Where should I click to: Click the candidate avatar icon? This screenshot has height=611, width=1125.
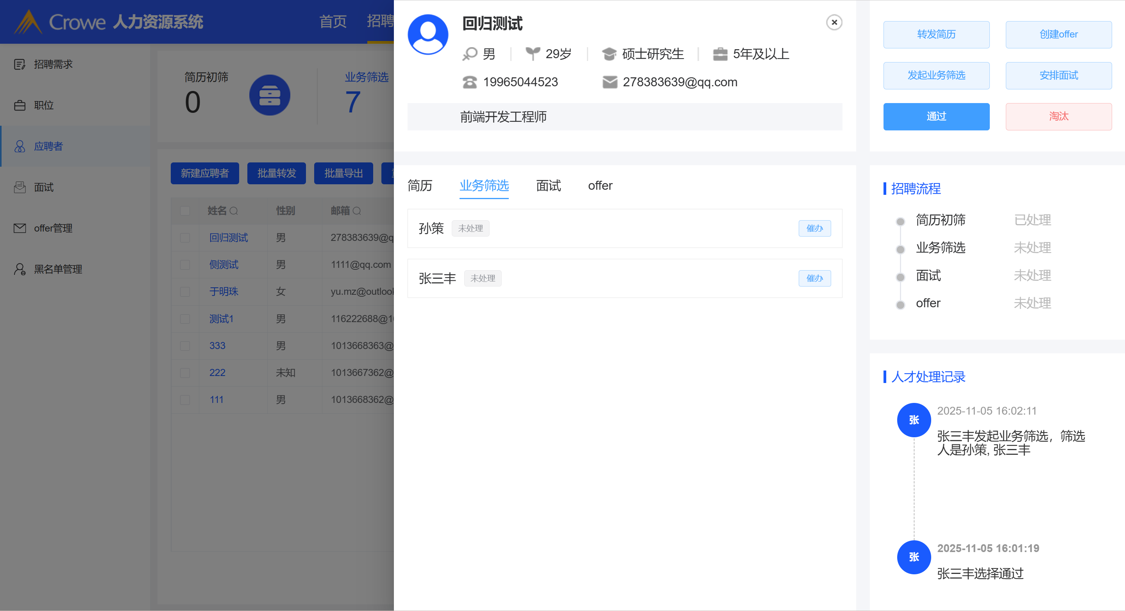coord(427,34)
